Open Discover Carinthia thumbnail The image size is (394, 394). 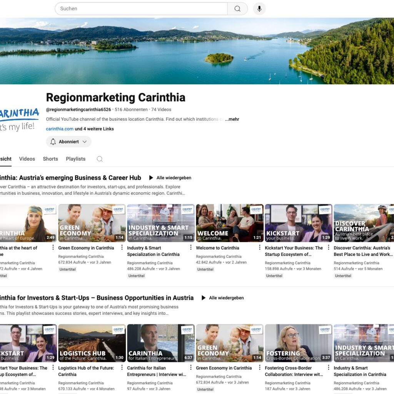pyautogui.click(x=364, y=223)
